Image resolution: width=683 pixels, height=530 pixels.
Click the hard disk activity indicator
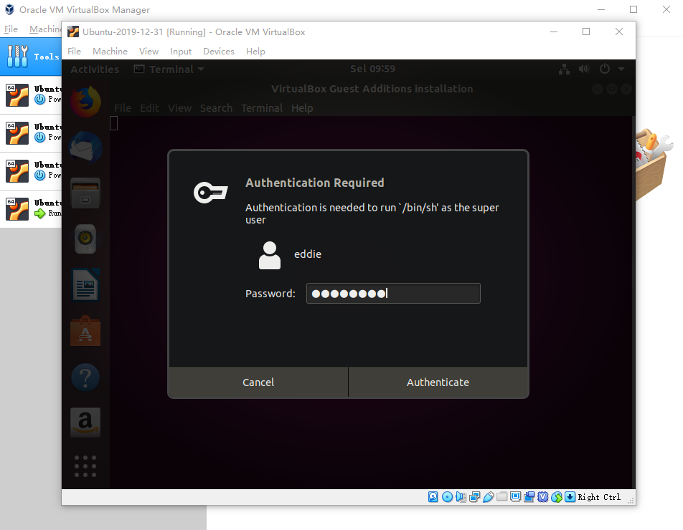point(433,497)
